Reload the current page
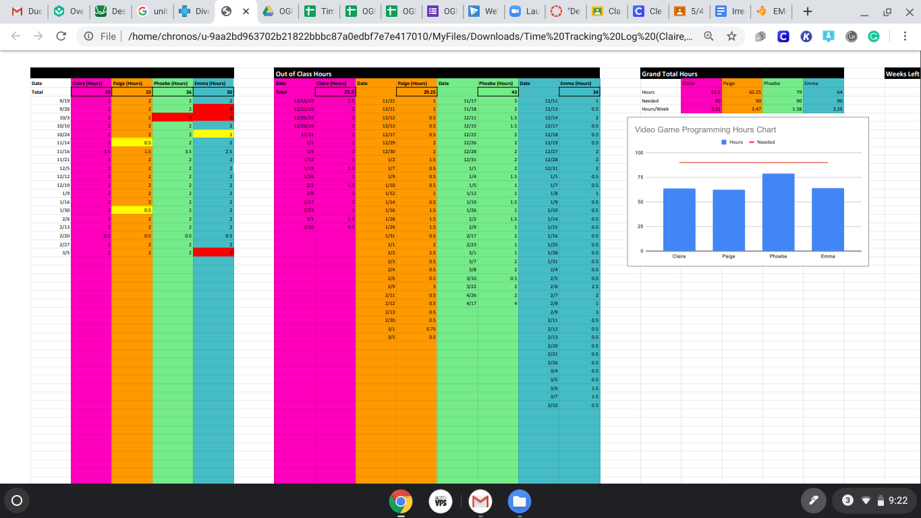This screenshot has height=518, width=921. pyautogui.click(x=63, y=36)
